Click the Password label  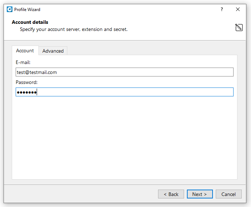(27, 82)
